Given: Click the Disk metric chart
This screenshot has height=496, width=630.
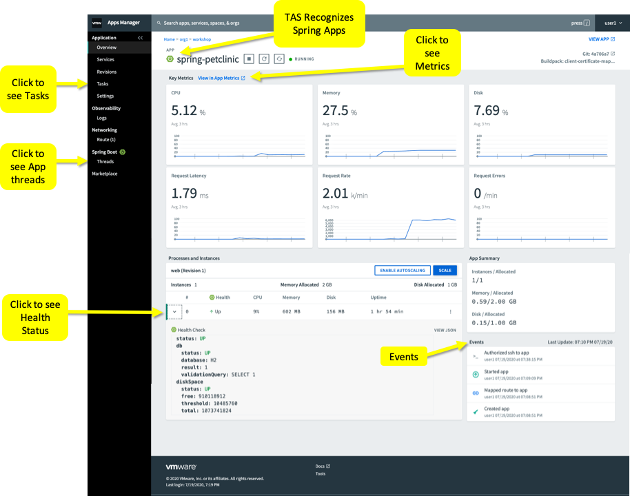Looking at the screenshot, I should click(542, 146).
